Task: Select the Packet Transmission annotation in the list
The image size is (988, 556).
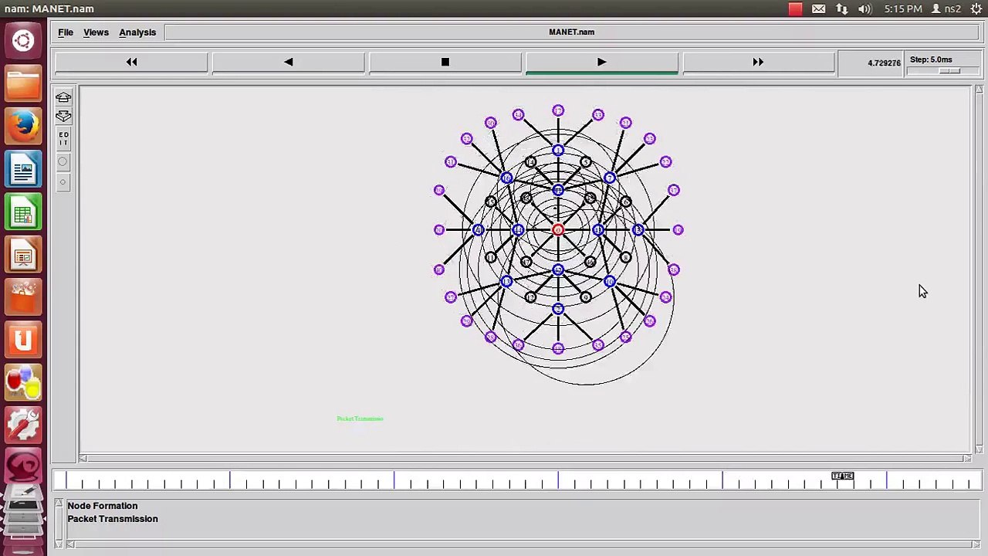Action: [113, 519]
